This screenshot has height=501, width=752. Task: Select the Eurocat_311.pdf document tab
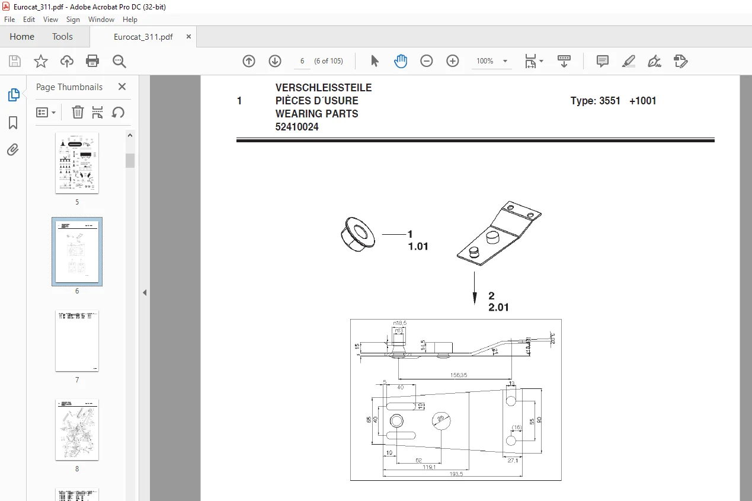[x=143, y=37]
